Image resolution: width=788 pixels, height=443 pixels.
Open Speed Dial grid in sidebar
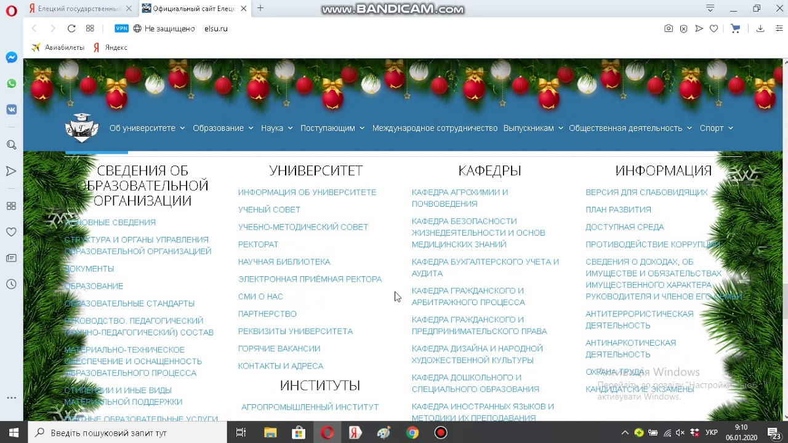pos(11,206)
